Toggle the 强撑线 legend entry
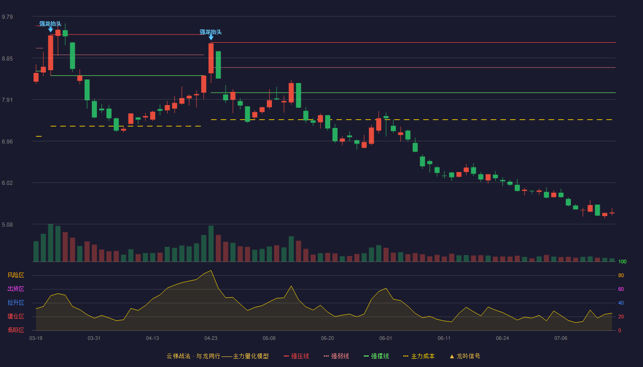The height and width of the screenshot is (367, 643). pyautogui.click(x=376, y=356)
